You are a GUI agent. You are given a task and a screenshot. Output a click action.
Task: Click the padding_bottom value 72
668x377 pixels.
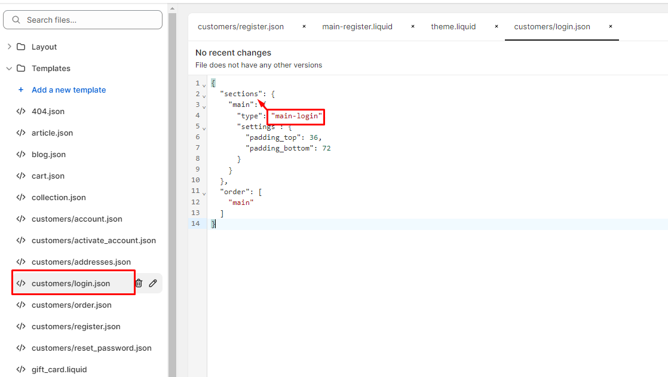326,148
